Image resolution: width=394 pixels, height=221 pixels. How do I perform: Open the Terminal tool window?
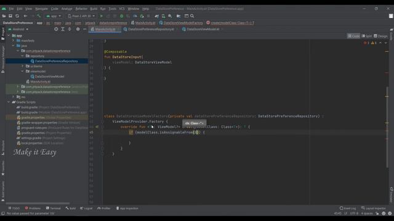pyautogui.click(x=54, y=209)
